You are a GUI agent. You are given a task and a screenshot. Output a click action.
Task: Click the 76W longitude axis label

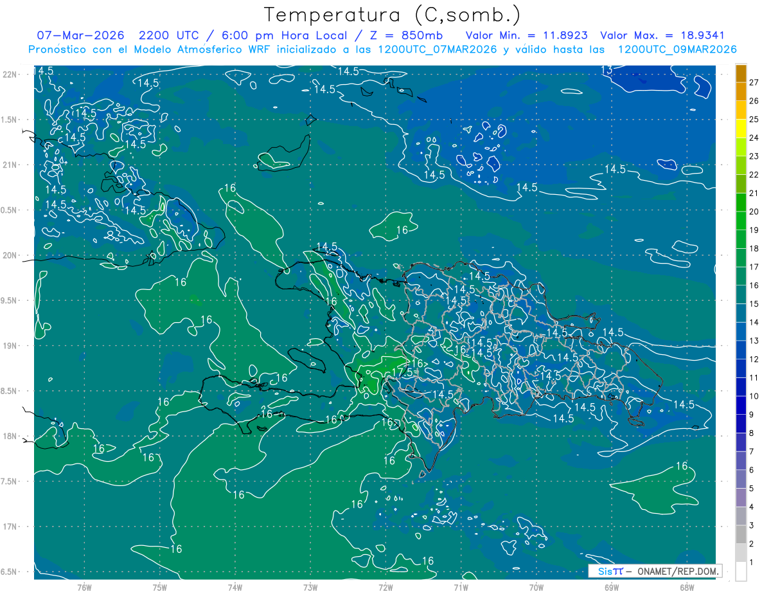pos(84,587)
